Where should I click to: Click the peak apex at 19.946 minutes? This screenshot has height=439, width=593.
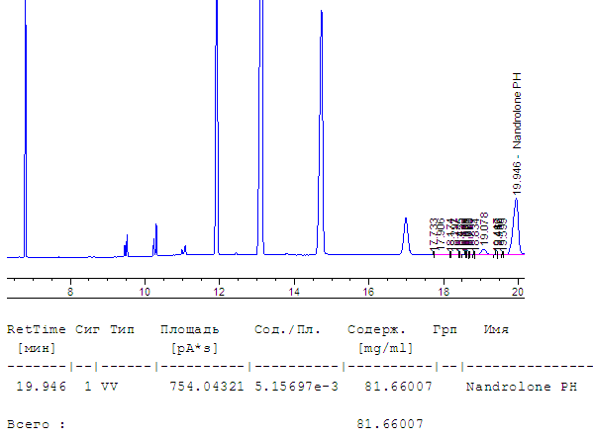tap(516, 200)
